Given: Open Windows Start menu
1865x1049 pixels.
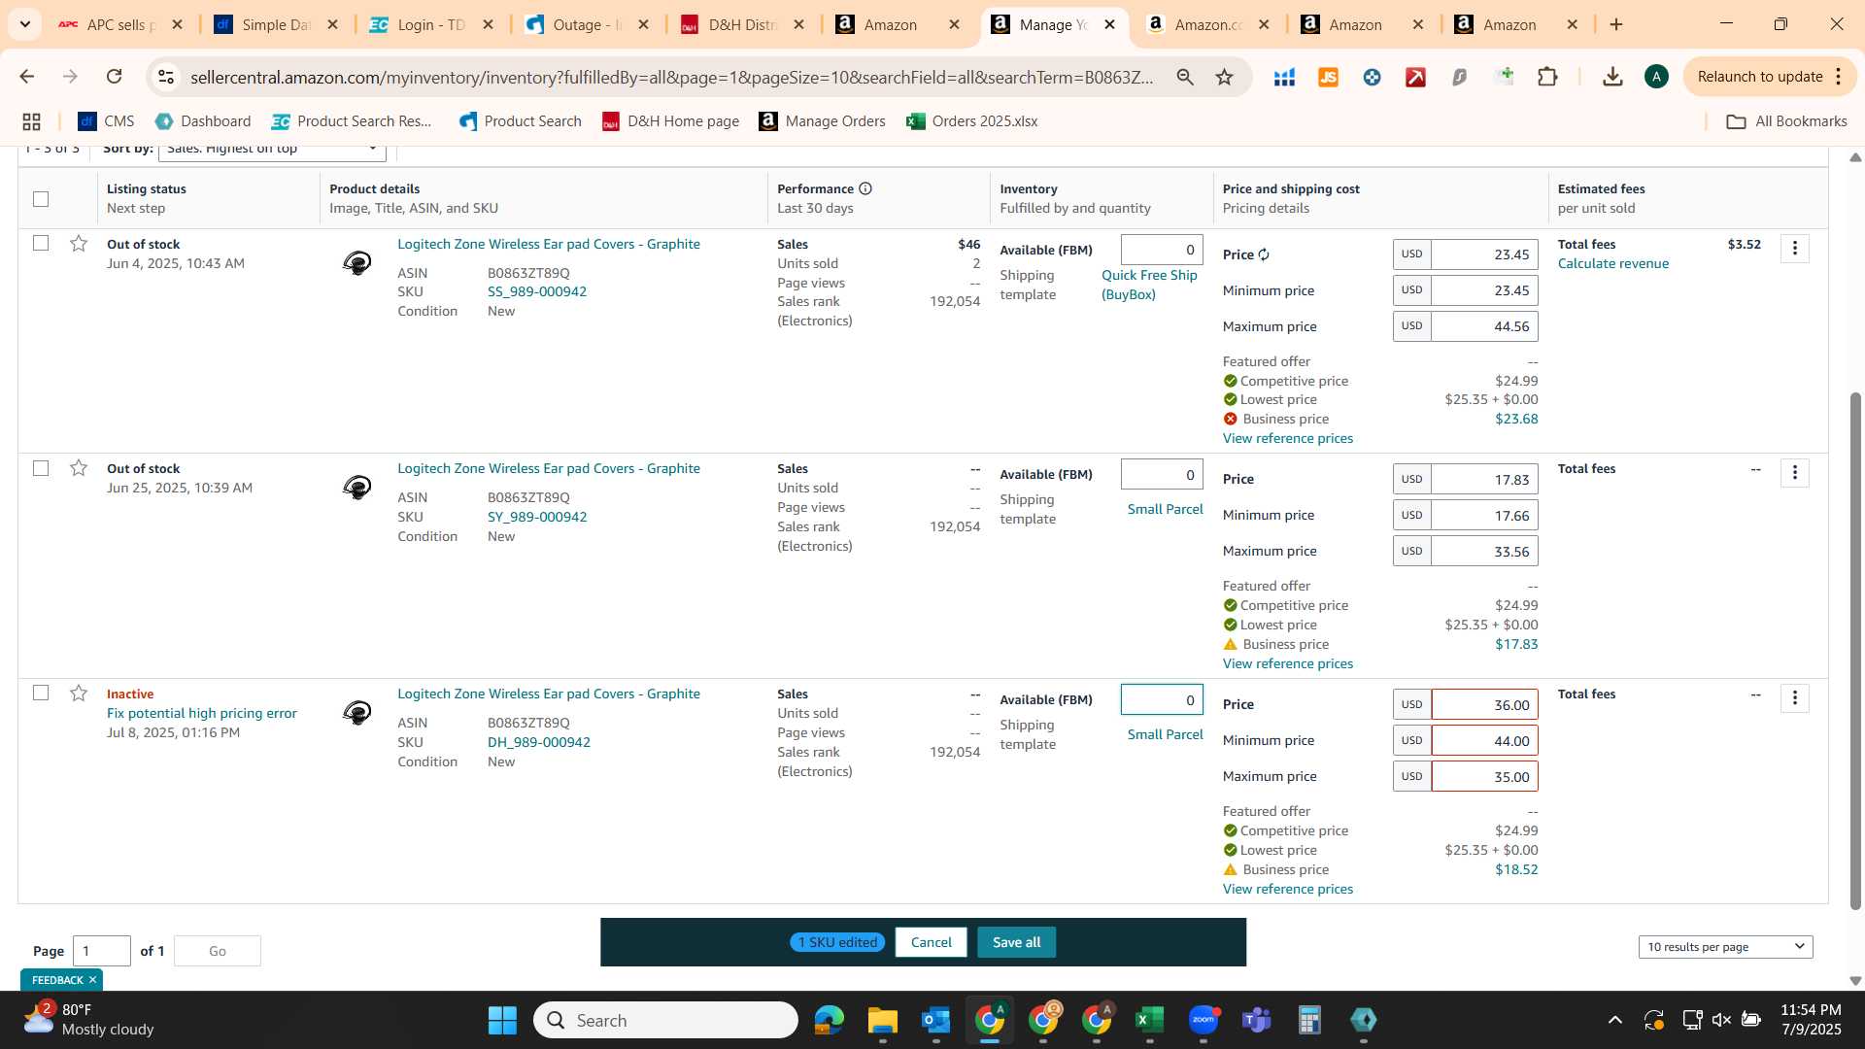Looking at the screenshot, I should (x=502, y=1020).
